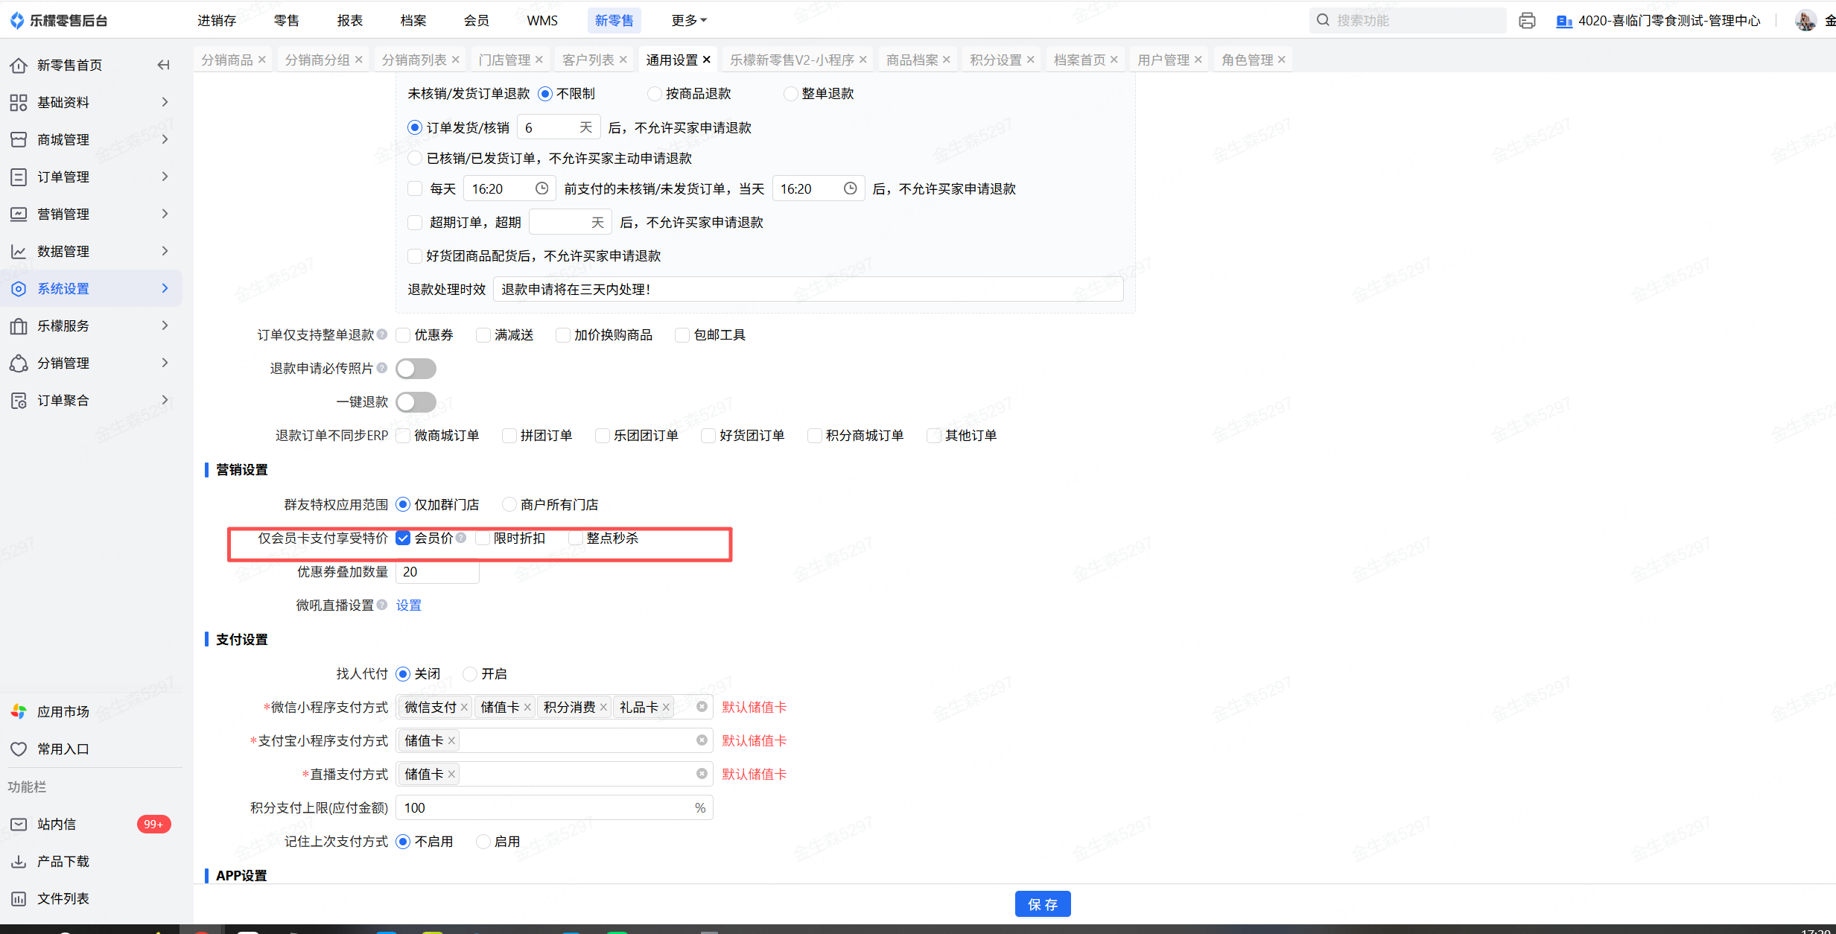Click the clock icon in first 16:20 field
This screenshot has height=934, width=1836.
click(542, 188)
